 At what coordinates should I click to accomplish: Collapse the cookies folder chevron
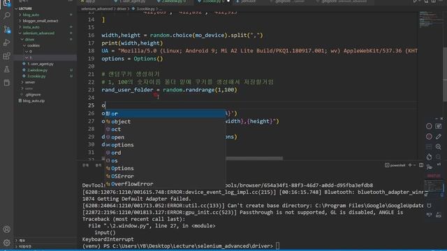pyautogui.click(x=24, y=45)
